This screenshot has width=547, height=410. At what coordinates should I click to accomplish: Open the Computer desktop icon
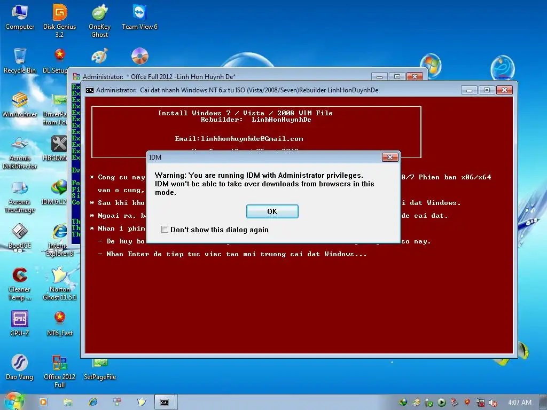coord(20,17)
